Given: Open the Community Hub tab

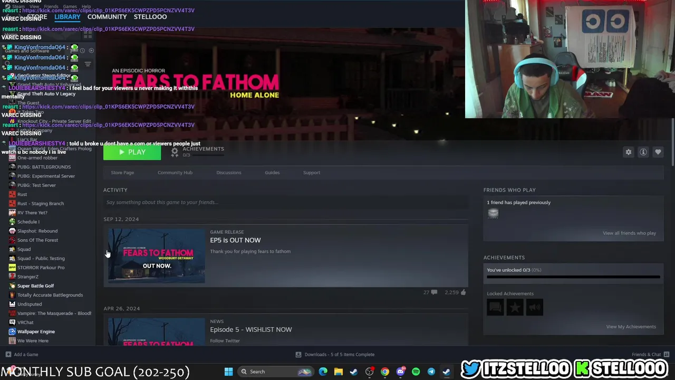Looking at the screenshot, I should pyautogui.click(x=175, y=173).
